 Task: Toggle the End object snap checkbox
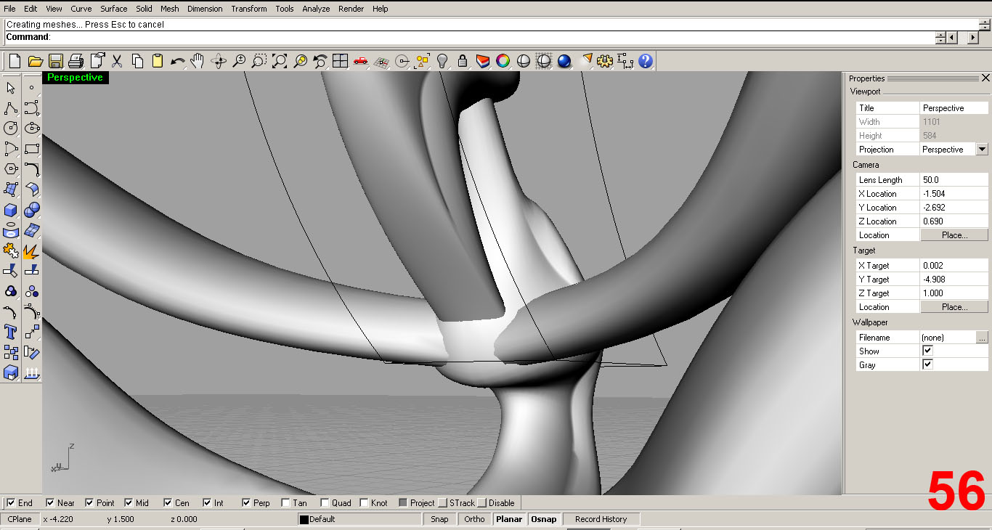click(x=11, y=502)
